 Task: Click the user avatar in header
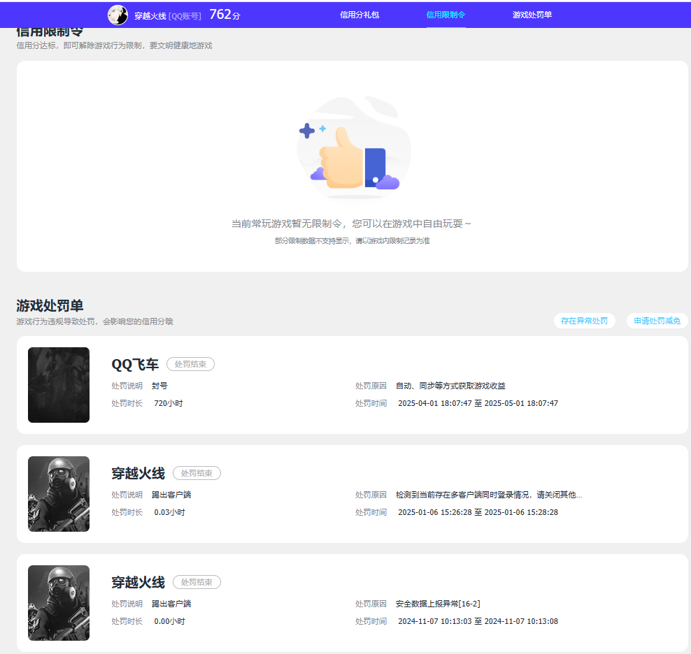(x=117, y=15)
